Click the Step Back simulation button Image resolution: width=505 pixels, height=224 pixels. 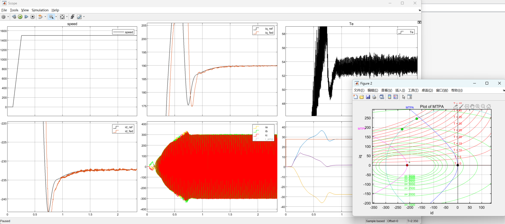(14, 17)
